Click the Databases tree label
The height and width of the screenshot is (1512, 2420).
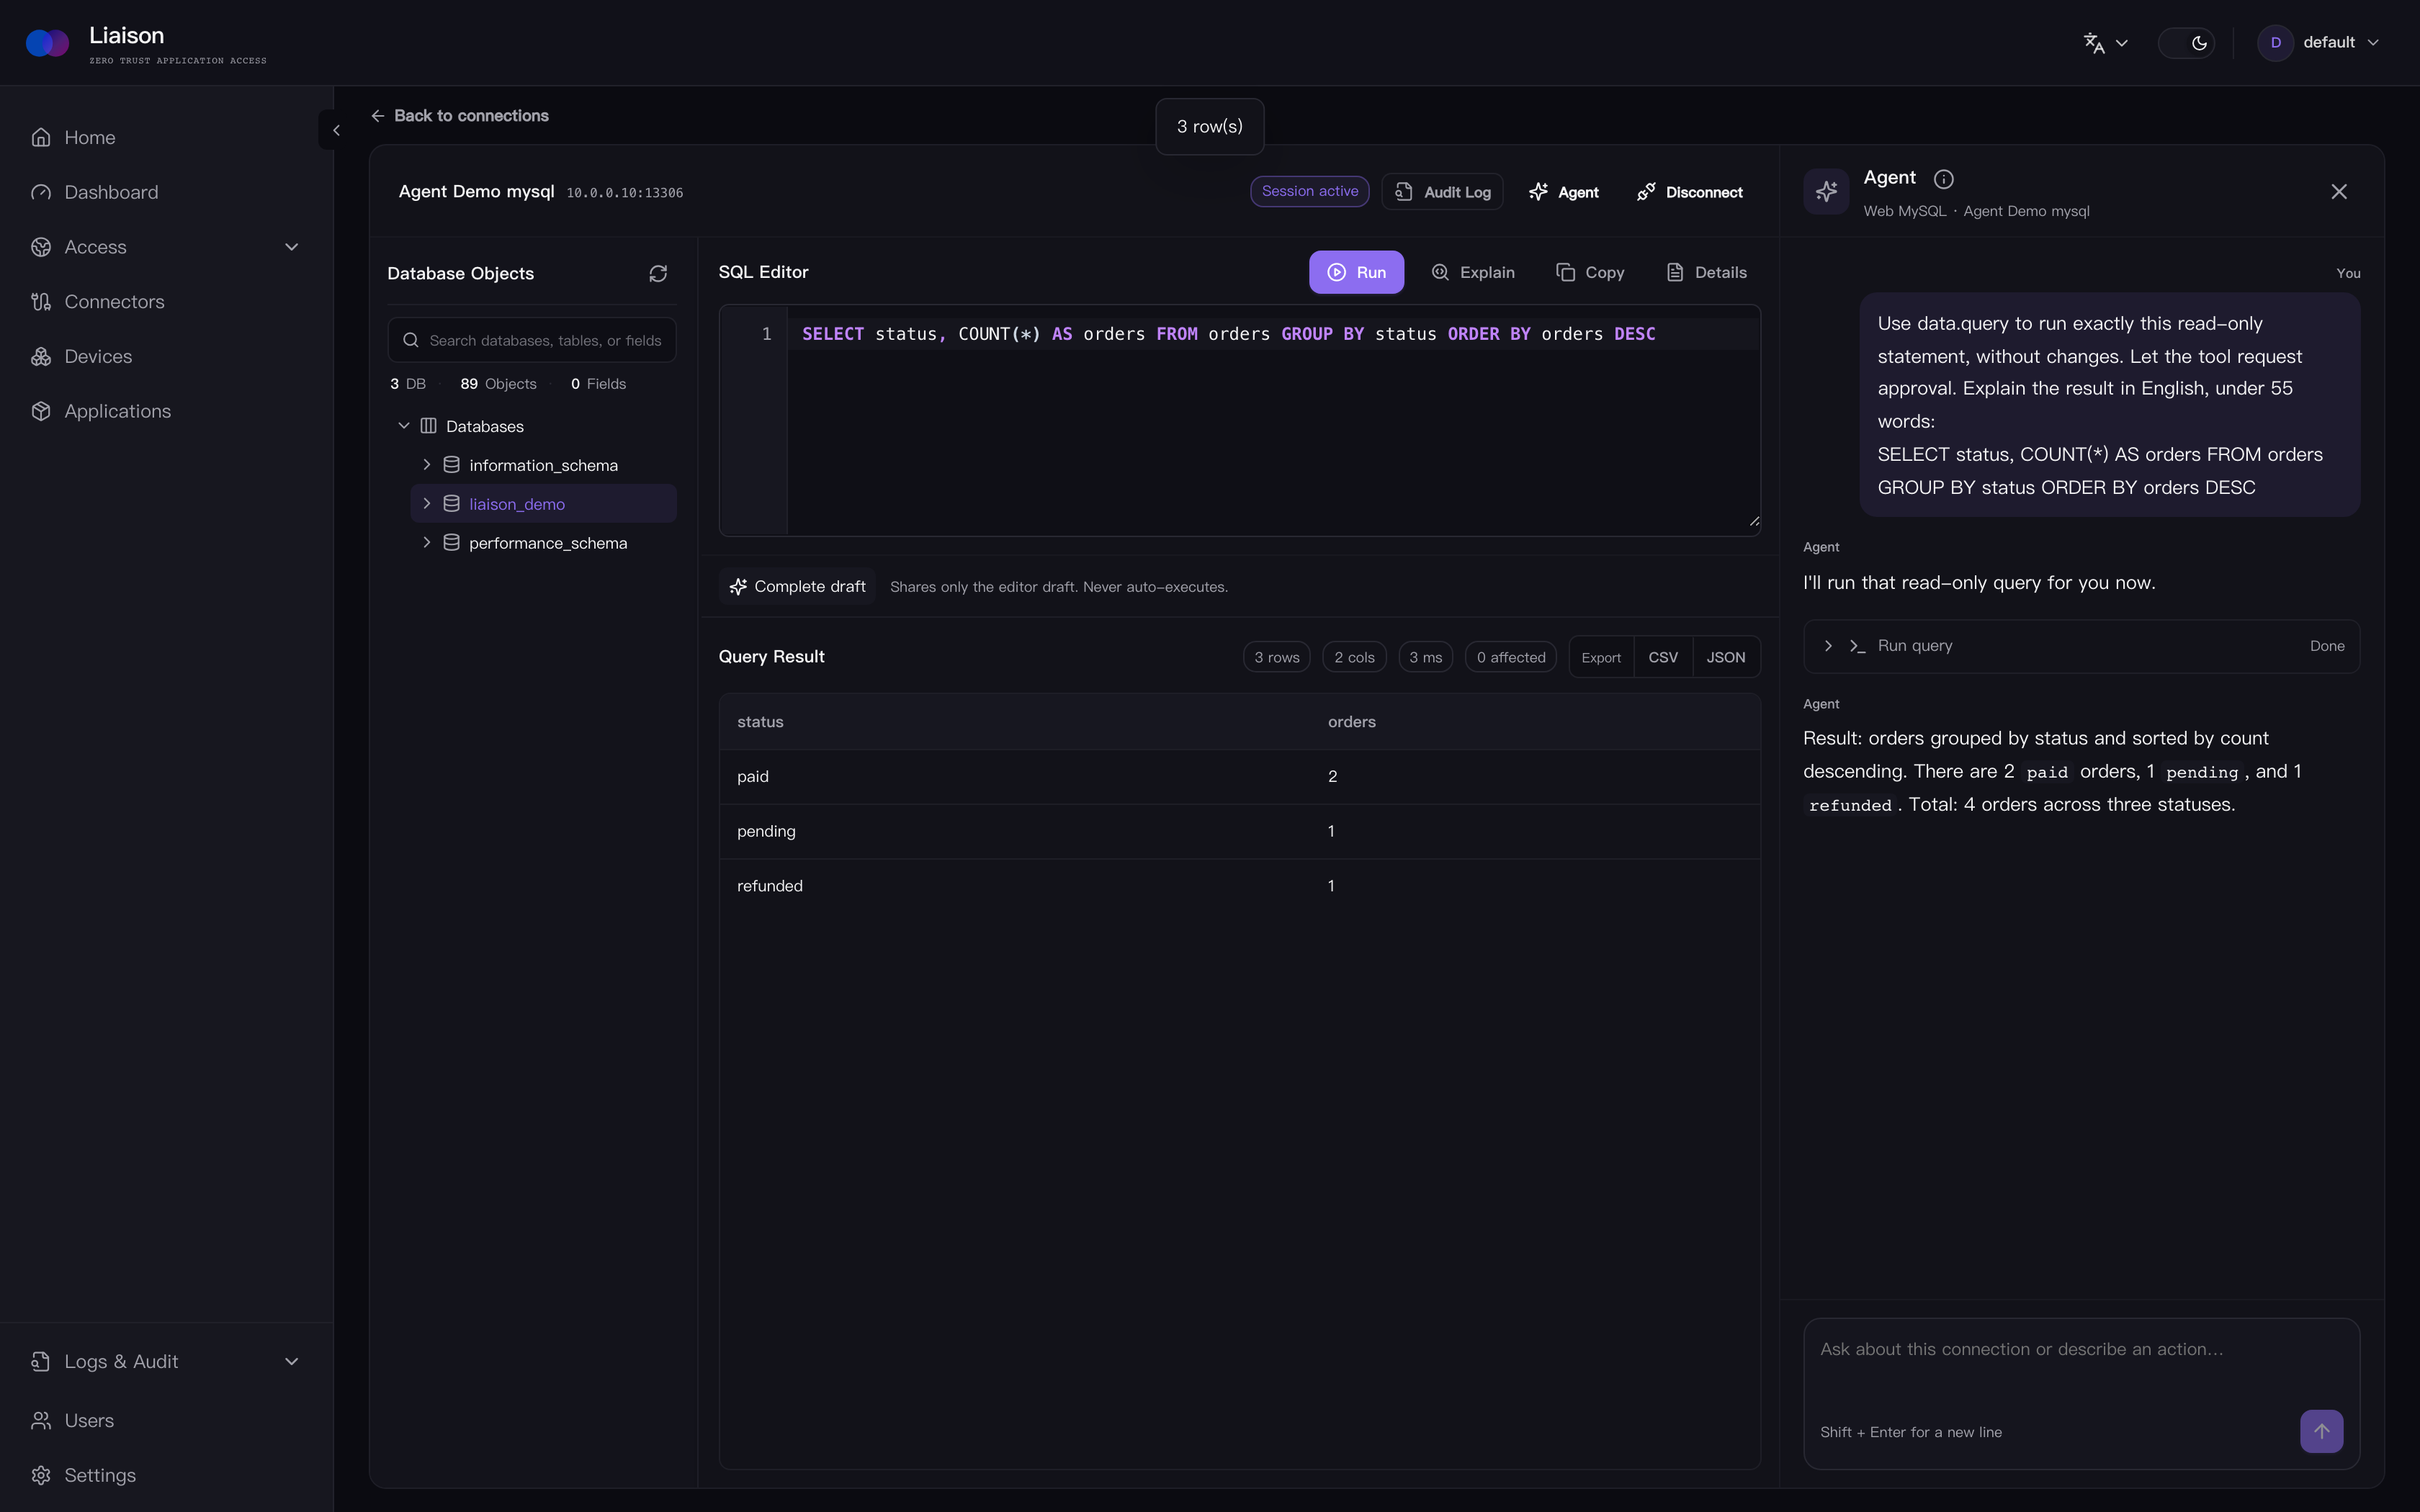(x=484, y=427)
